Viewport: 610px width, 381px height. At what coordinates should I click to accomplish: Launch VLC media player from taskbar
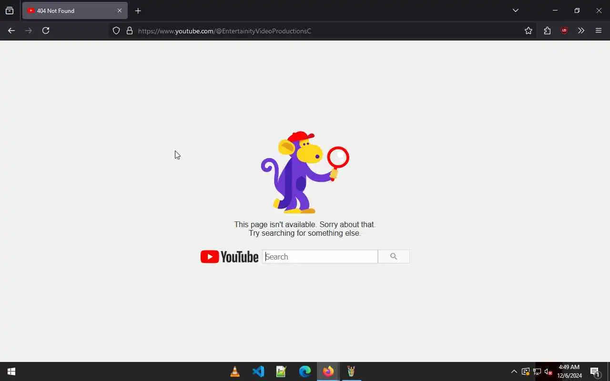(x=235, y=371)
